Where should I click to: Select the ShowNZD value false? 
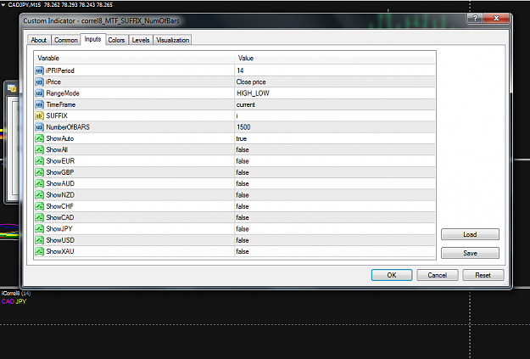335,195
